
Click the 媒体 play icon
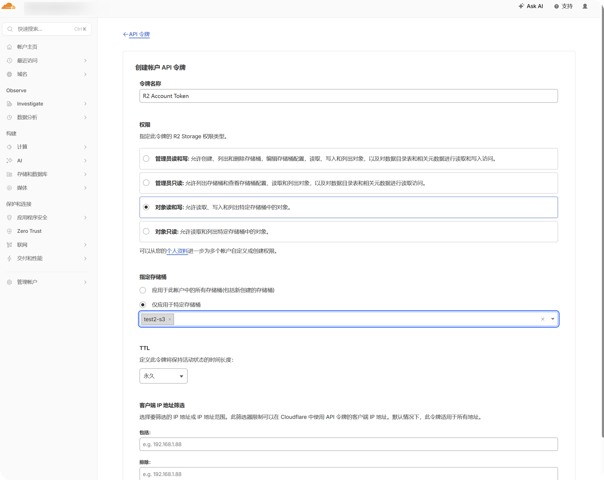point(9,188)
